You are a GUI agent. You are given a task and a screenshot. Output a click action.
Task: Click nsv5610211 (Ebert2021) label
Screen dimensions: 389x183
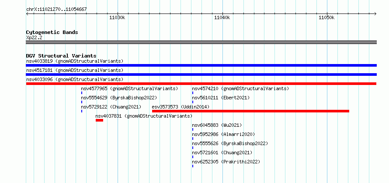click(x=221, y=98)
